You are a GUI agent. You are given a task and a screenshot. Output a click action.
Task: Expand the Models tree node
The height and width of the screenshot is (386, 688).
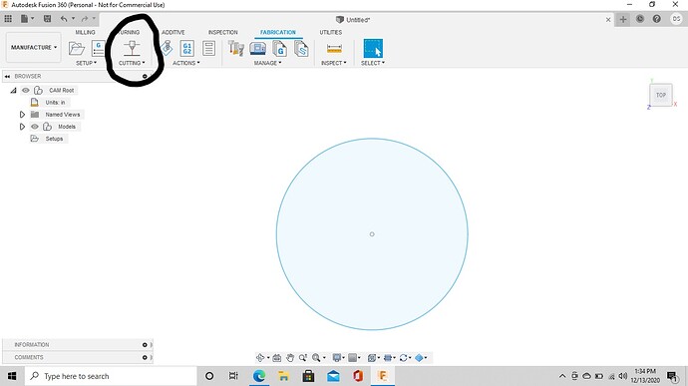point(22,127)
